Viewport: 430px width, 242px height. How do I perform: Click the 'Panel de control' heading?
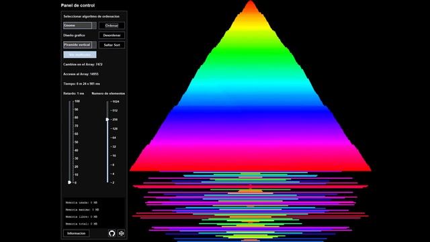pyautogui.click(x=78, y=5)
